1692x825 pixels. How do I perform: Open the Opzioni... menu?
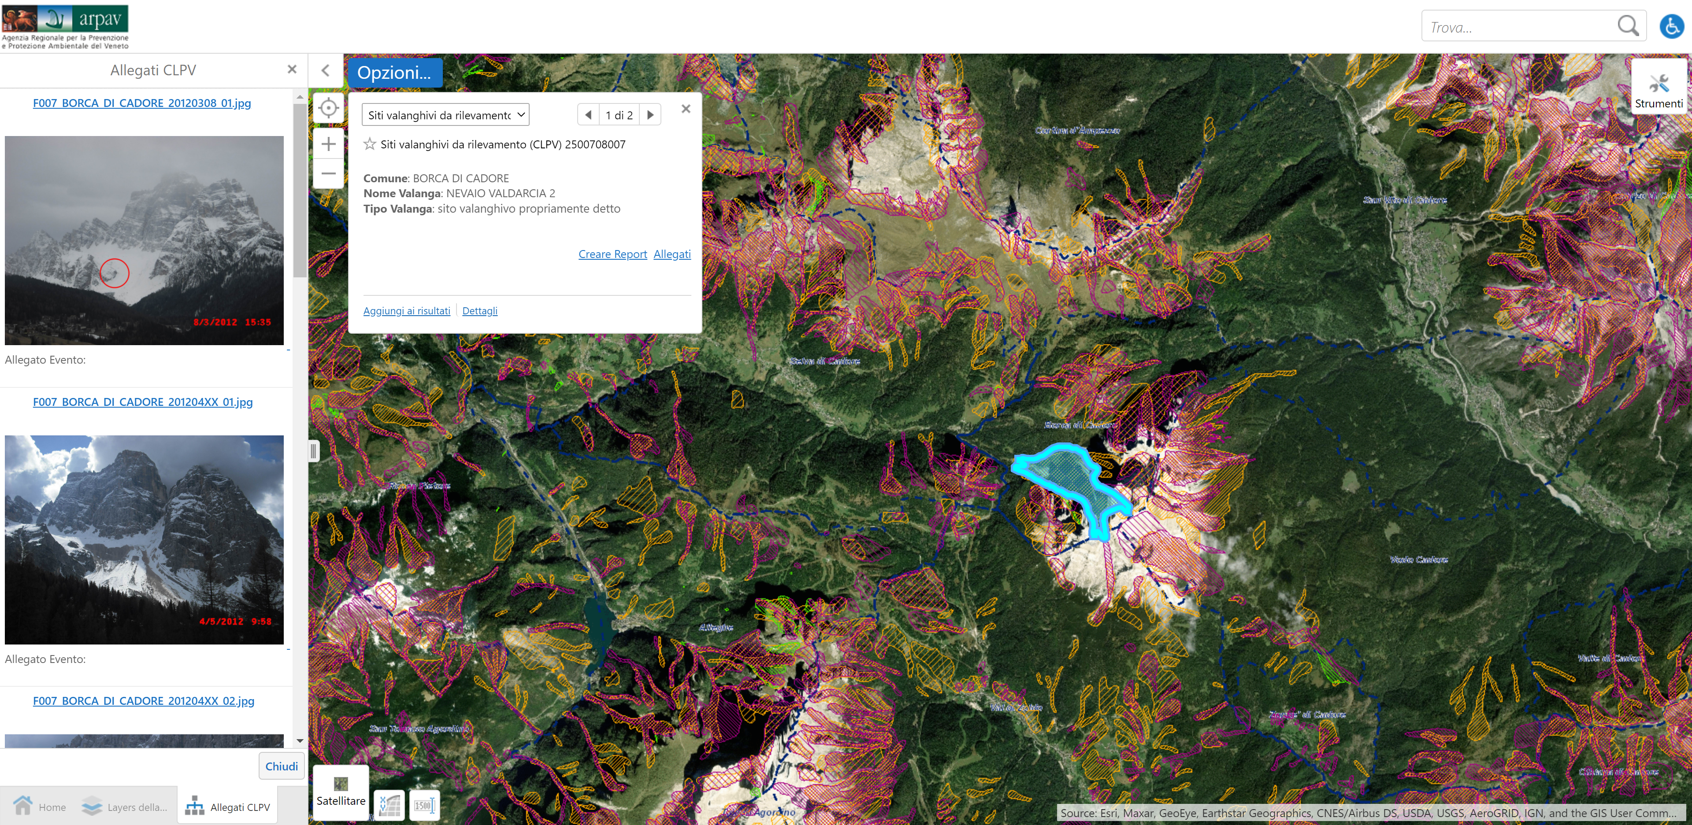395,72
